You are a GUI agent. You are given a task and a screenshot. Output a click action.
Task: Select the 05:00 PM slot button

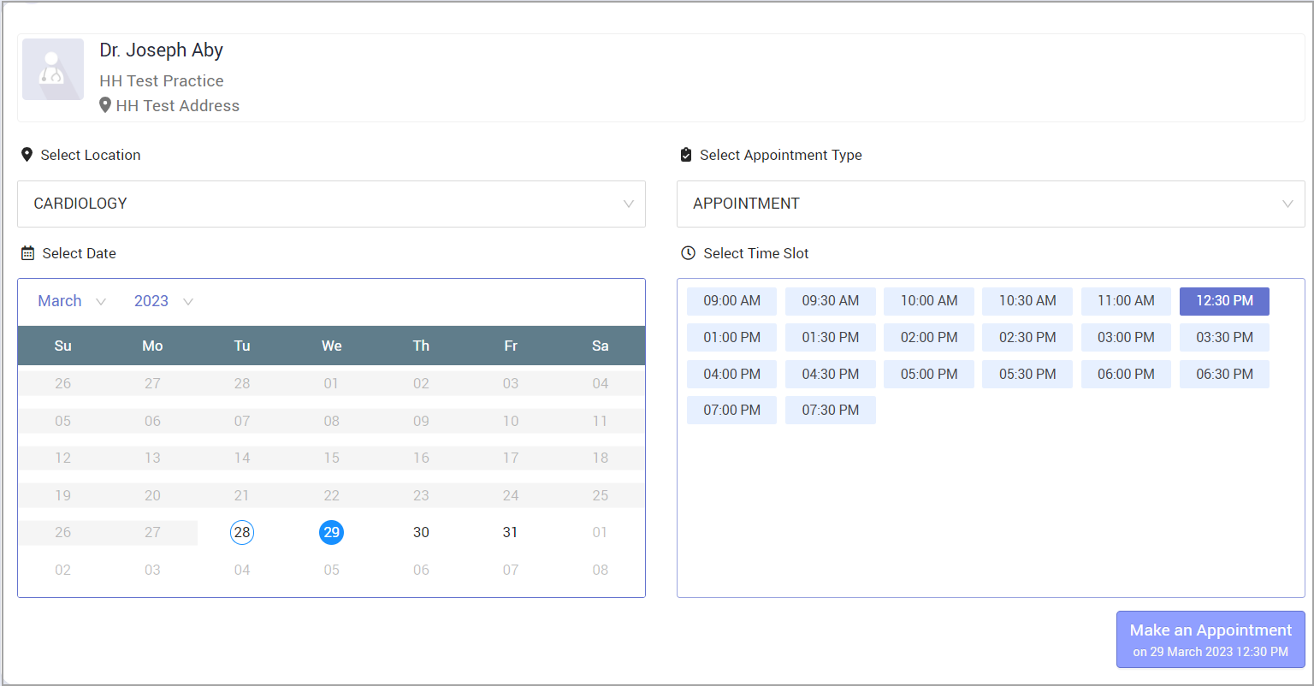click(928, 374)
